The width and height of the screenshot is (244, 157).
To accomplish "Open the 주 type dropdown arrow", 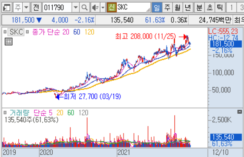I will click(x=26, y=7).
